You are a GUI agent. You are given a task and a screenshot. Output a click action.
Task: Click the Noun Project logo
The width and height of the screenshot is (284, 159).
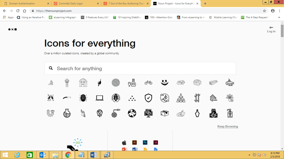(13, 29)
